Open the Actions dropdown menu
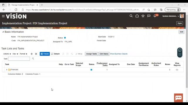This screenshot has height=105, width=188. (x=7, y=54)
